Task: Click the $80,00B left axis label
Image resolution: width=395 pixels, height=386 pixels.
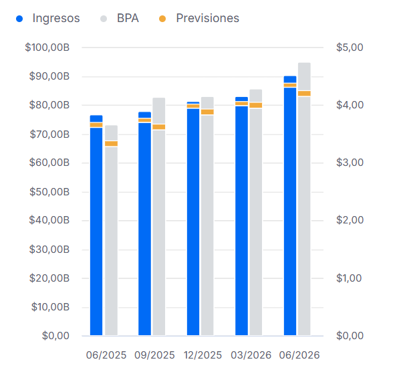Action: point(49,105)
